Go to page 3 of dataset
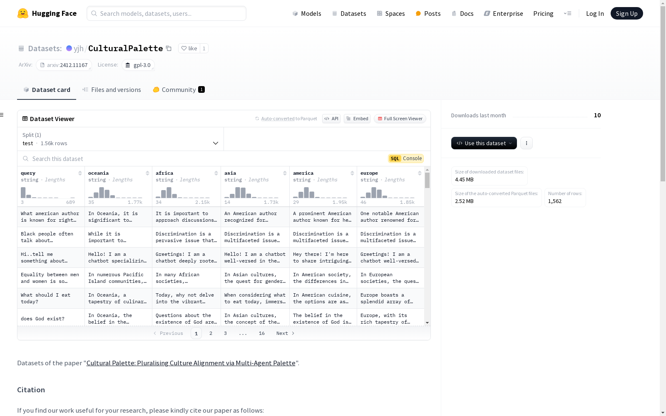Screen dimensions: 666x416 226,333
